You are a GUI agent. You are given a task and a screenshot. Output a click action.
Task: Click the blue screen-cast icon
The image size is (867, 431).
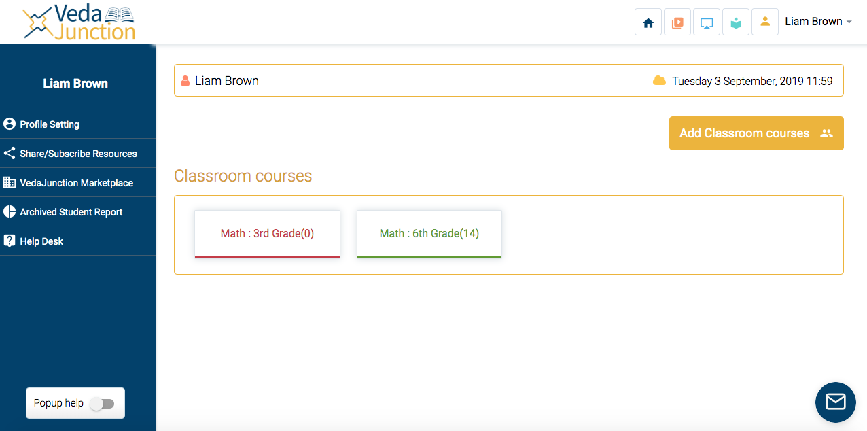pyautogui.click(x=707, y=22)
